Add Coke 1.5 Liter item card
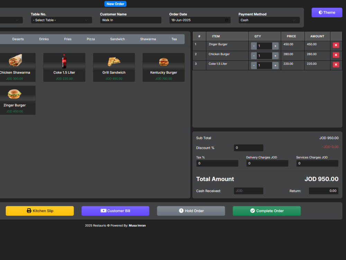 [x=64, y=67]
